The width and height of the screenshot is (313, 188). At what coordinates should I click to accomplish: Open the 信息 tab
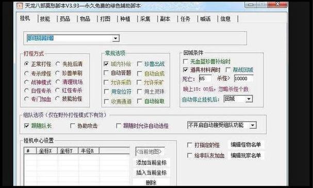click(x=225, y=19)
